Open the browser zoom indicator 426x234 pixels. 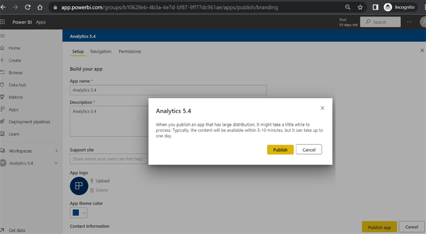[348, 7]
